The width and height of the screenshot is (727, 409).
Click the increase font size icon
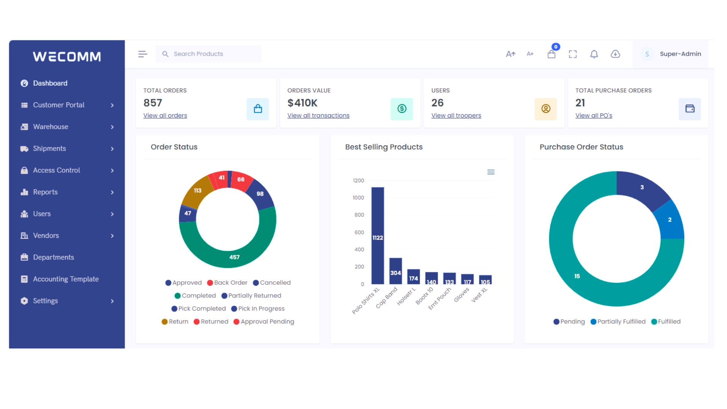click(511, 54)
